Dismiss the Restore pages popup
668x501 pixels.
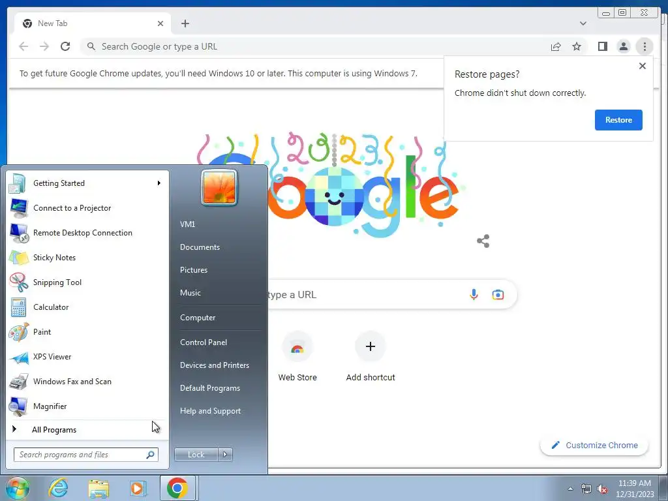coord(643,66)
